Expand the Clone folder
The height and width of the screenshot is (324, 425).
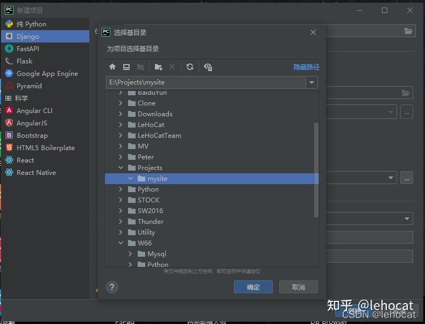121,103
